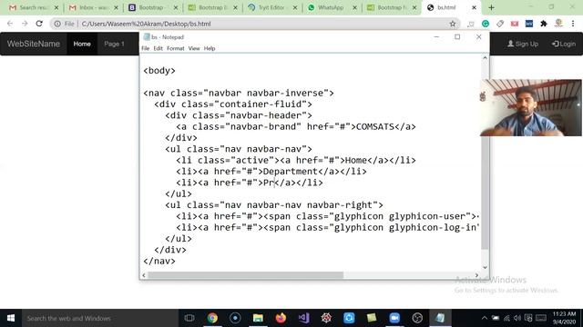Click Notepad horizontal scrollbar left arrow
This screenshot has height=327, width=583.
[x=144, y=275]
